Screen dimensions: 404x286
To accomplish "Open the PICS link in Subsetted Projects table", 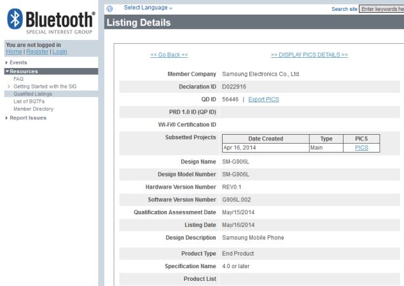I will [361, 147].
